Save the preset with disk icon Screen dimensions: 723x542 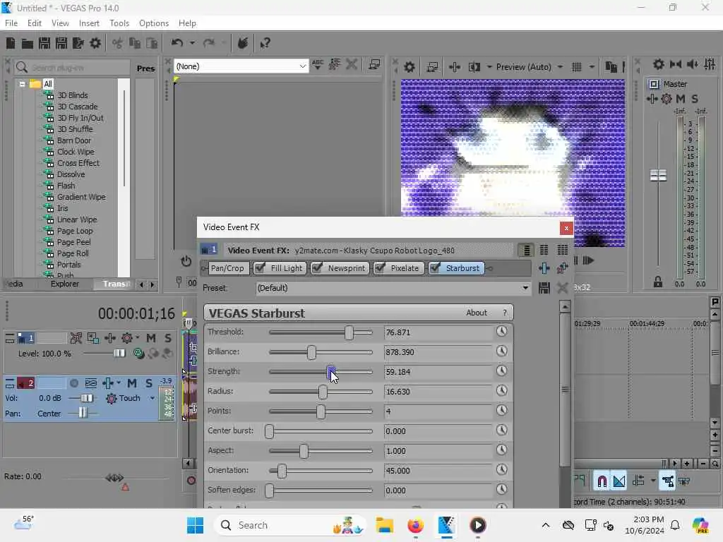click(544, 288)
